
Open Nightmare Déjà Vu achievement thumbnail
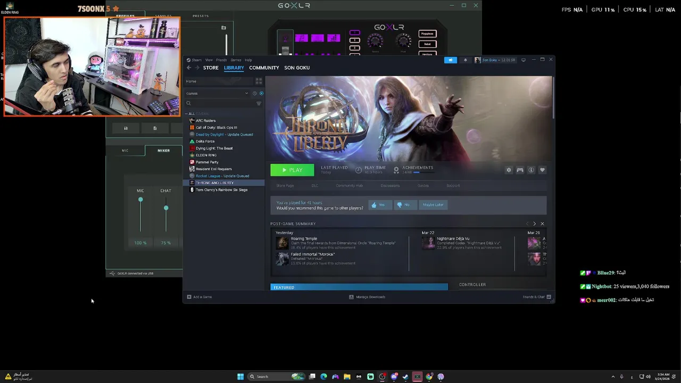428,243
